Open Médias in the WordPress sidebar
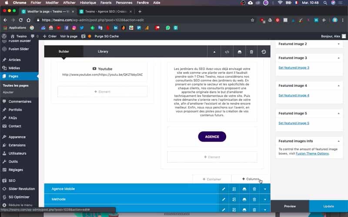The image size is (348, 217). [14, 68]
